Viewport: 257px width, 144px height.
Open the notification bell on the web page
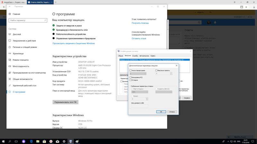click(x=215, y=22)
